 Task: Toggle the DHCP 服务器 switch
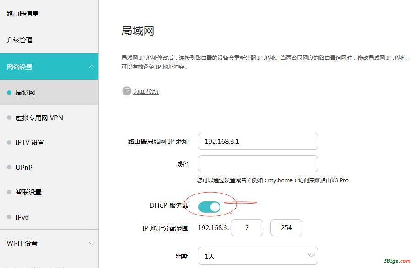point(209,207)
